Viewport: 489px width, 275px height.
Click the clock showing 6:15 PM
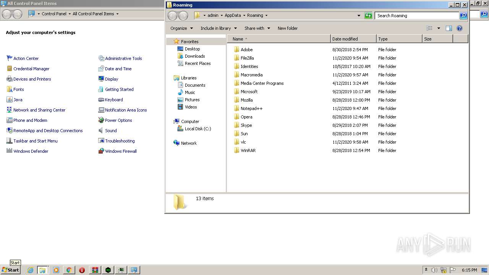(x=469, y=270)
